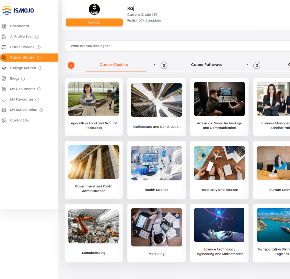Click step 2 circle for Career Pathways
The height and width of the screenshot is (279, 290).
click(164, 65)
